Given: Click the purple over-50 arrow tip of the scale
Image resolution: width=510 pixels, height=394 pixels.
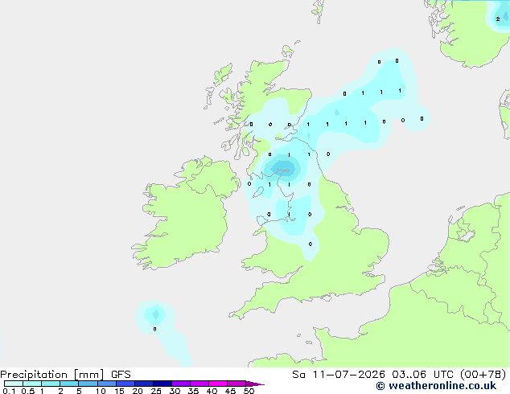Looking at the screenshot, I should (x=255, y=384).
